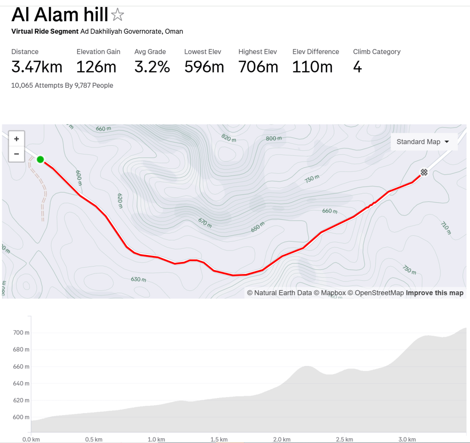
Task: Click the Climb Category 4 value
Action: point(357,67)
